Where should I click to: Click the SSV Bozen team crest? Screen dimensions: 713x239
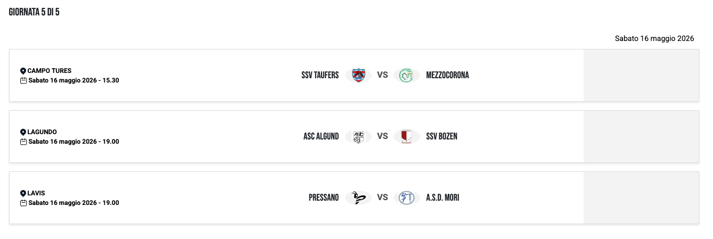(x=407, y=136)
